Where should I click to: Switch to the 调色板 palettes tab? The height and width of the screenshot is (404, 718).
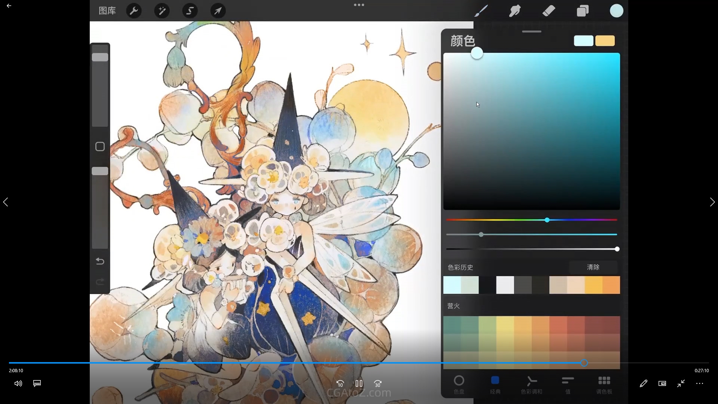click(x=604, y=385)
